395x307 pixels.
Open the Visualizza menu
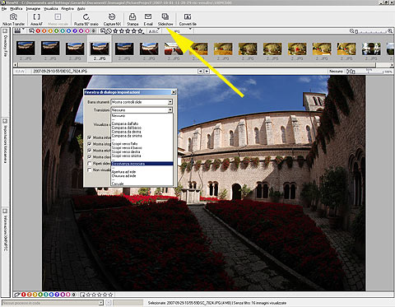[x=51, y=9]
